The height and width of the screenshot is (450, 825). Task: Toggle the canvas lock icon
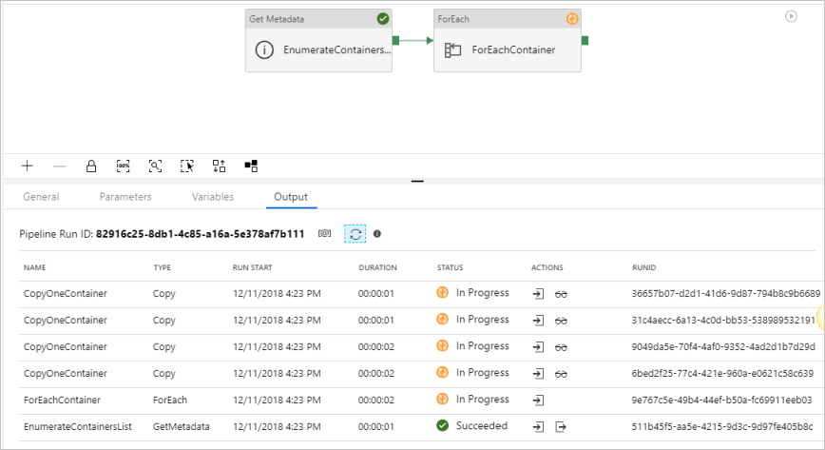click(x=91, y=166)
